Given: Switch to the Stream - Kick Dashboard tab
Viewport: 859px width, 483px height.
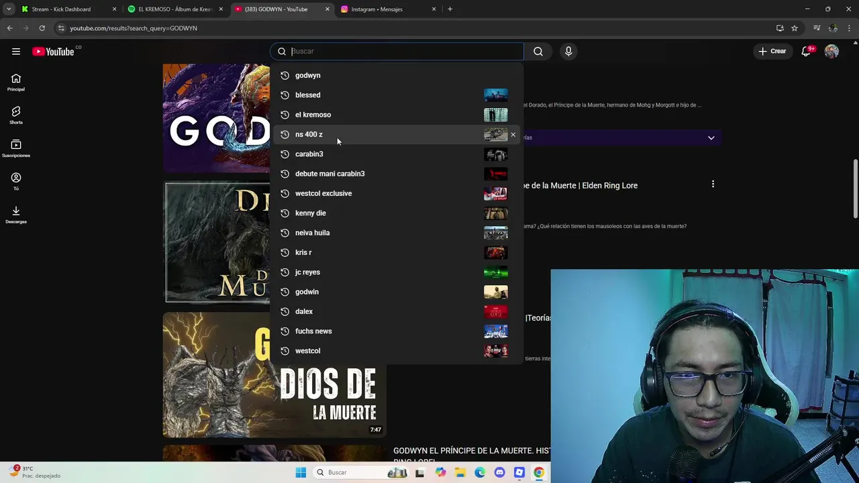Looking at the screenshot, I should 61,9.
